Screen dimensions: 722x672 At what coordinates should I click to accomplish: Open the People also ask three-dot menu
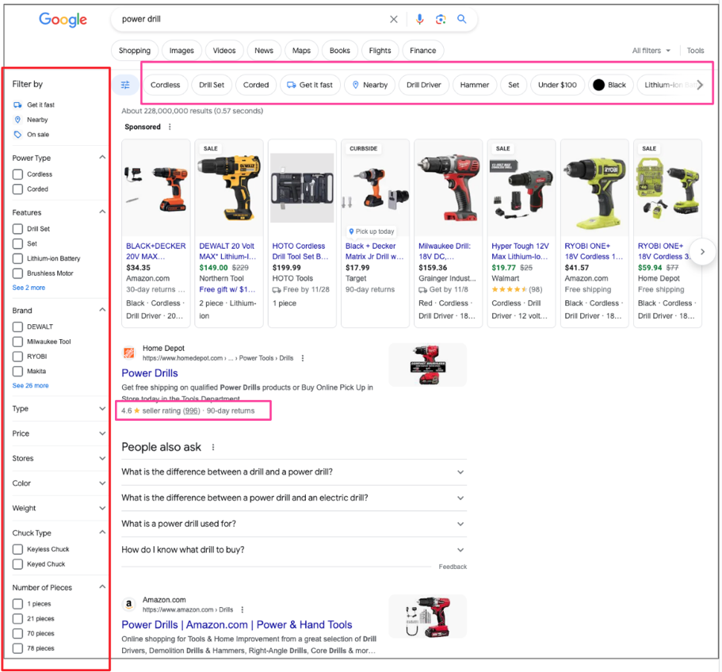point(213,447)
